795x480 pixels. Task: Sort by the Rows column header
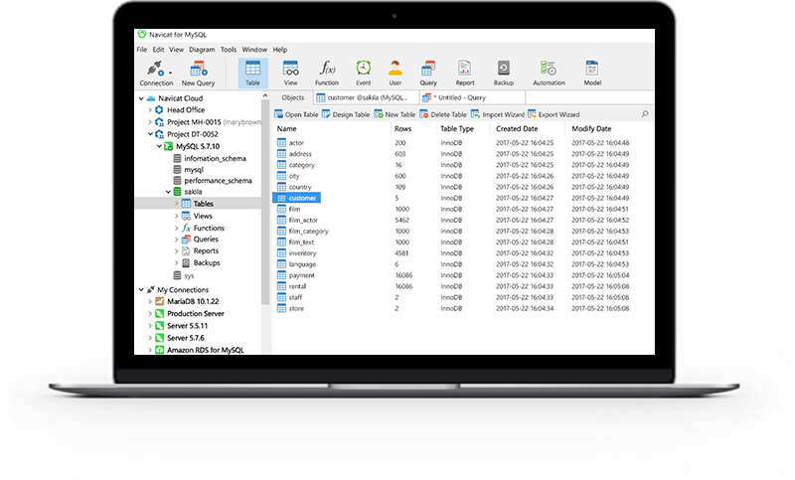click(x=403, y=129)
